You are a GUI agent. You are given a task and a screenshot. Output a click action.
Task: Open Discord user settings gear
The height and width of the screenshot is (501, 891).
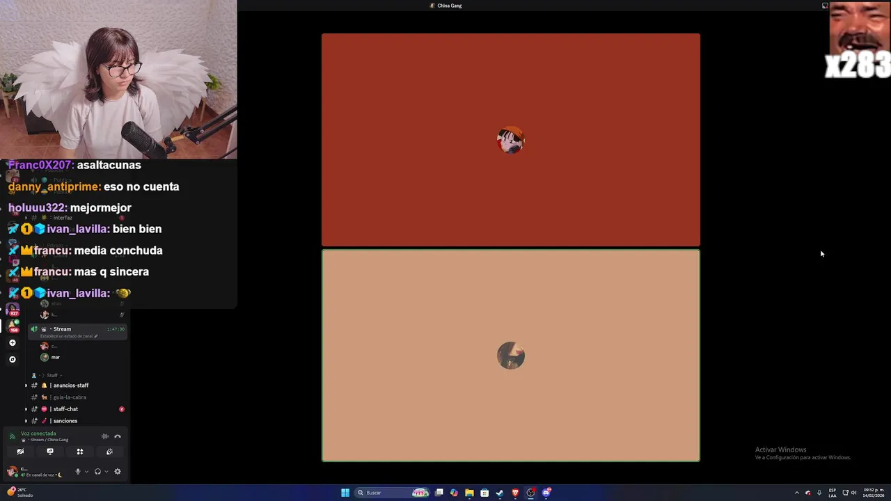point(118,472)
